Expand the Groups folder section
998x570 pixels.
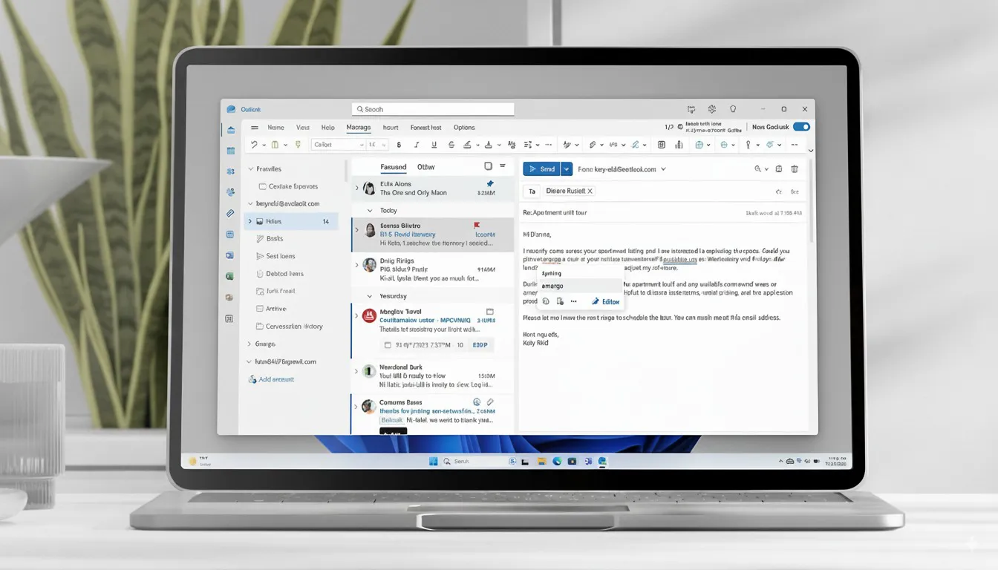tap(251, 344)
